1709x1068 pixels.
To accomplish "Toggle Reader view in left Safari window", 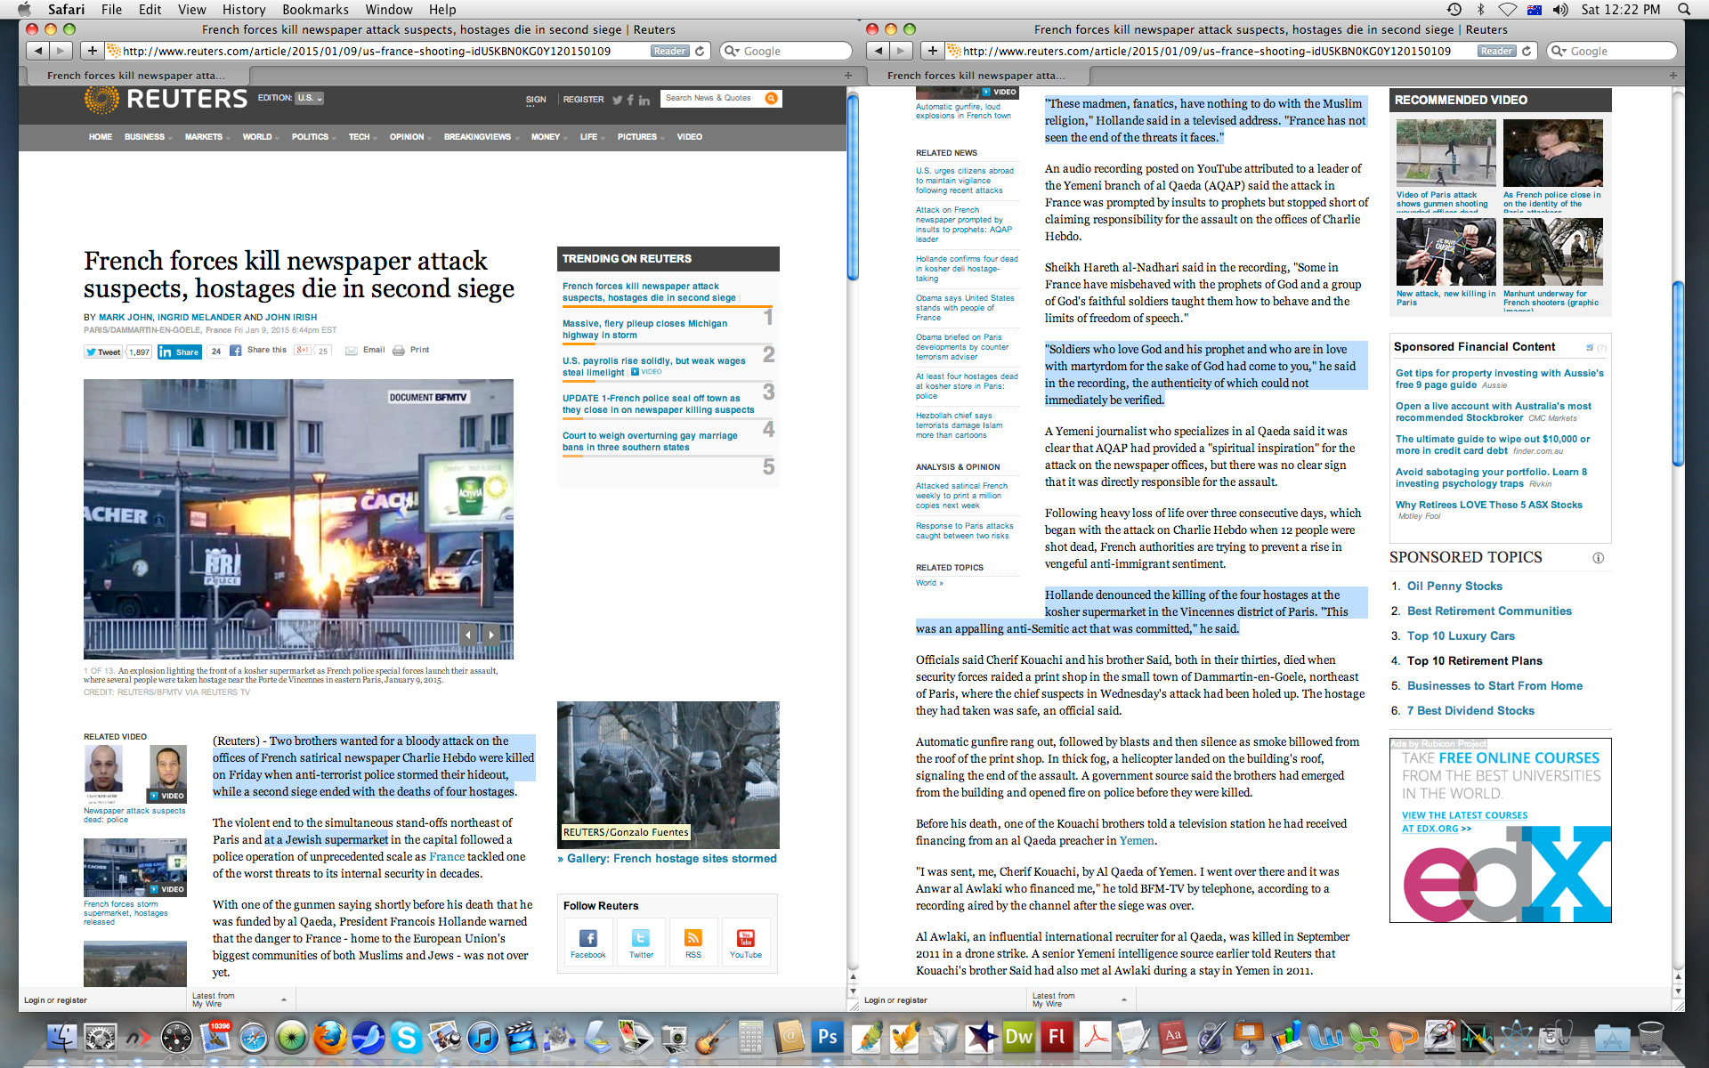I will click(x=670, y=51).
